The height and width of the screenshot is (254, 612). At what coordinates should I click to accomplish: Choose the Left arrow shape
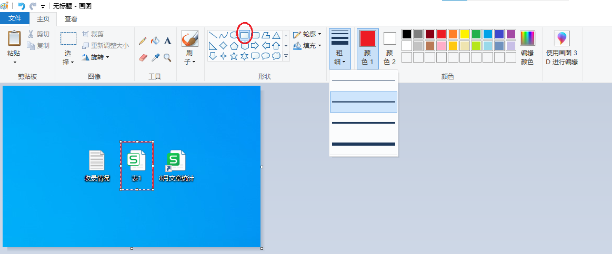[265, 46]
